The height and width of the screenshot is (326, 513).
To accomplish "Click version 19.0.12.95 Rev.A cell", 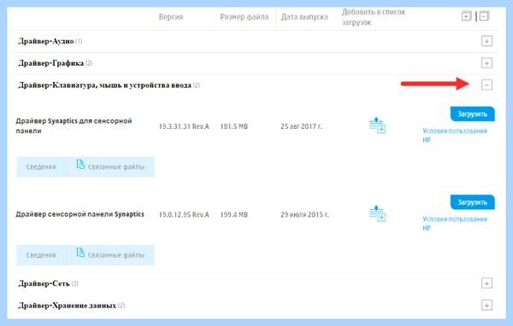I will tap(184, 214).
